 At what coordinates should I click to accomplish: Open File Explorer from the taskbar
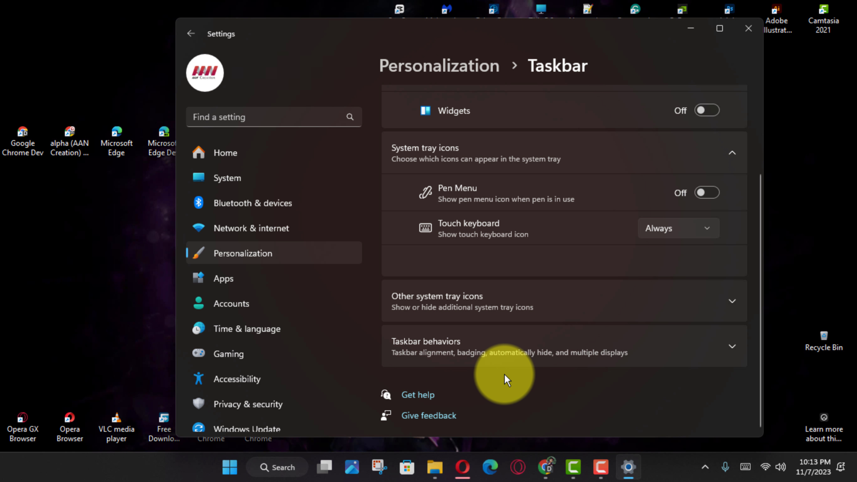click(x=435, y=467)
